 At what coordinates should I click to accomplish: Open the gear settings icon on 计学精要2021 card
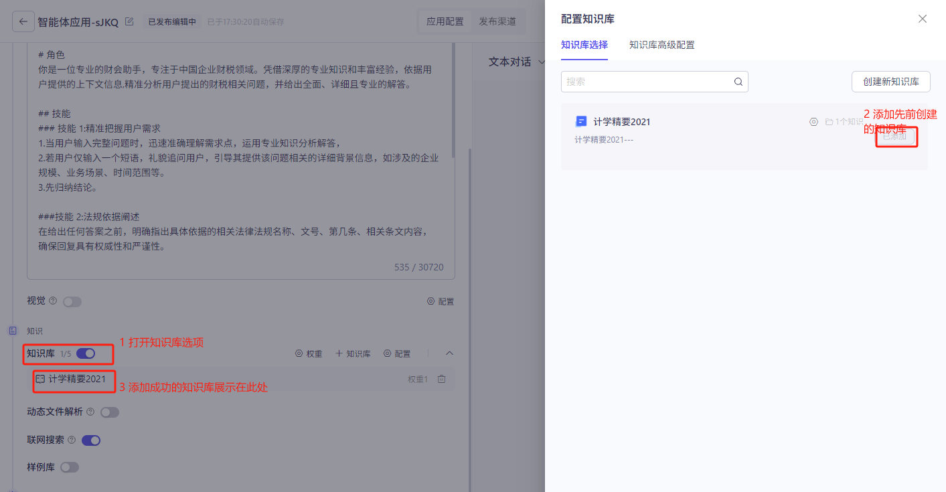(814, 122)
